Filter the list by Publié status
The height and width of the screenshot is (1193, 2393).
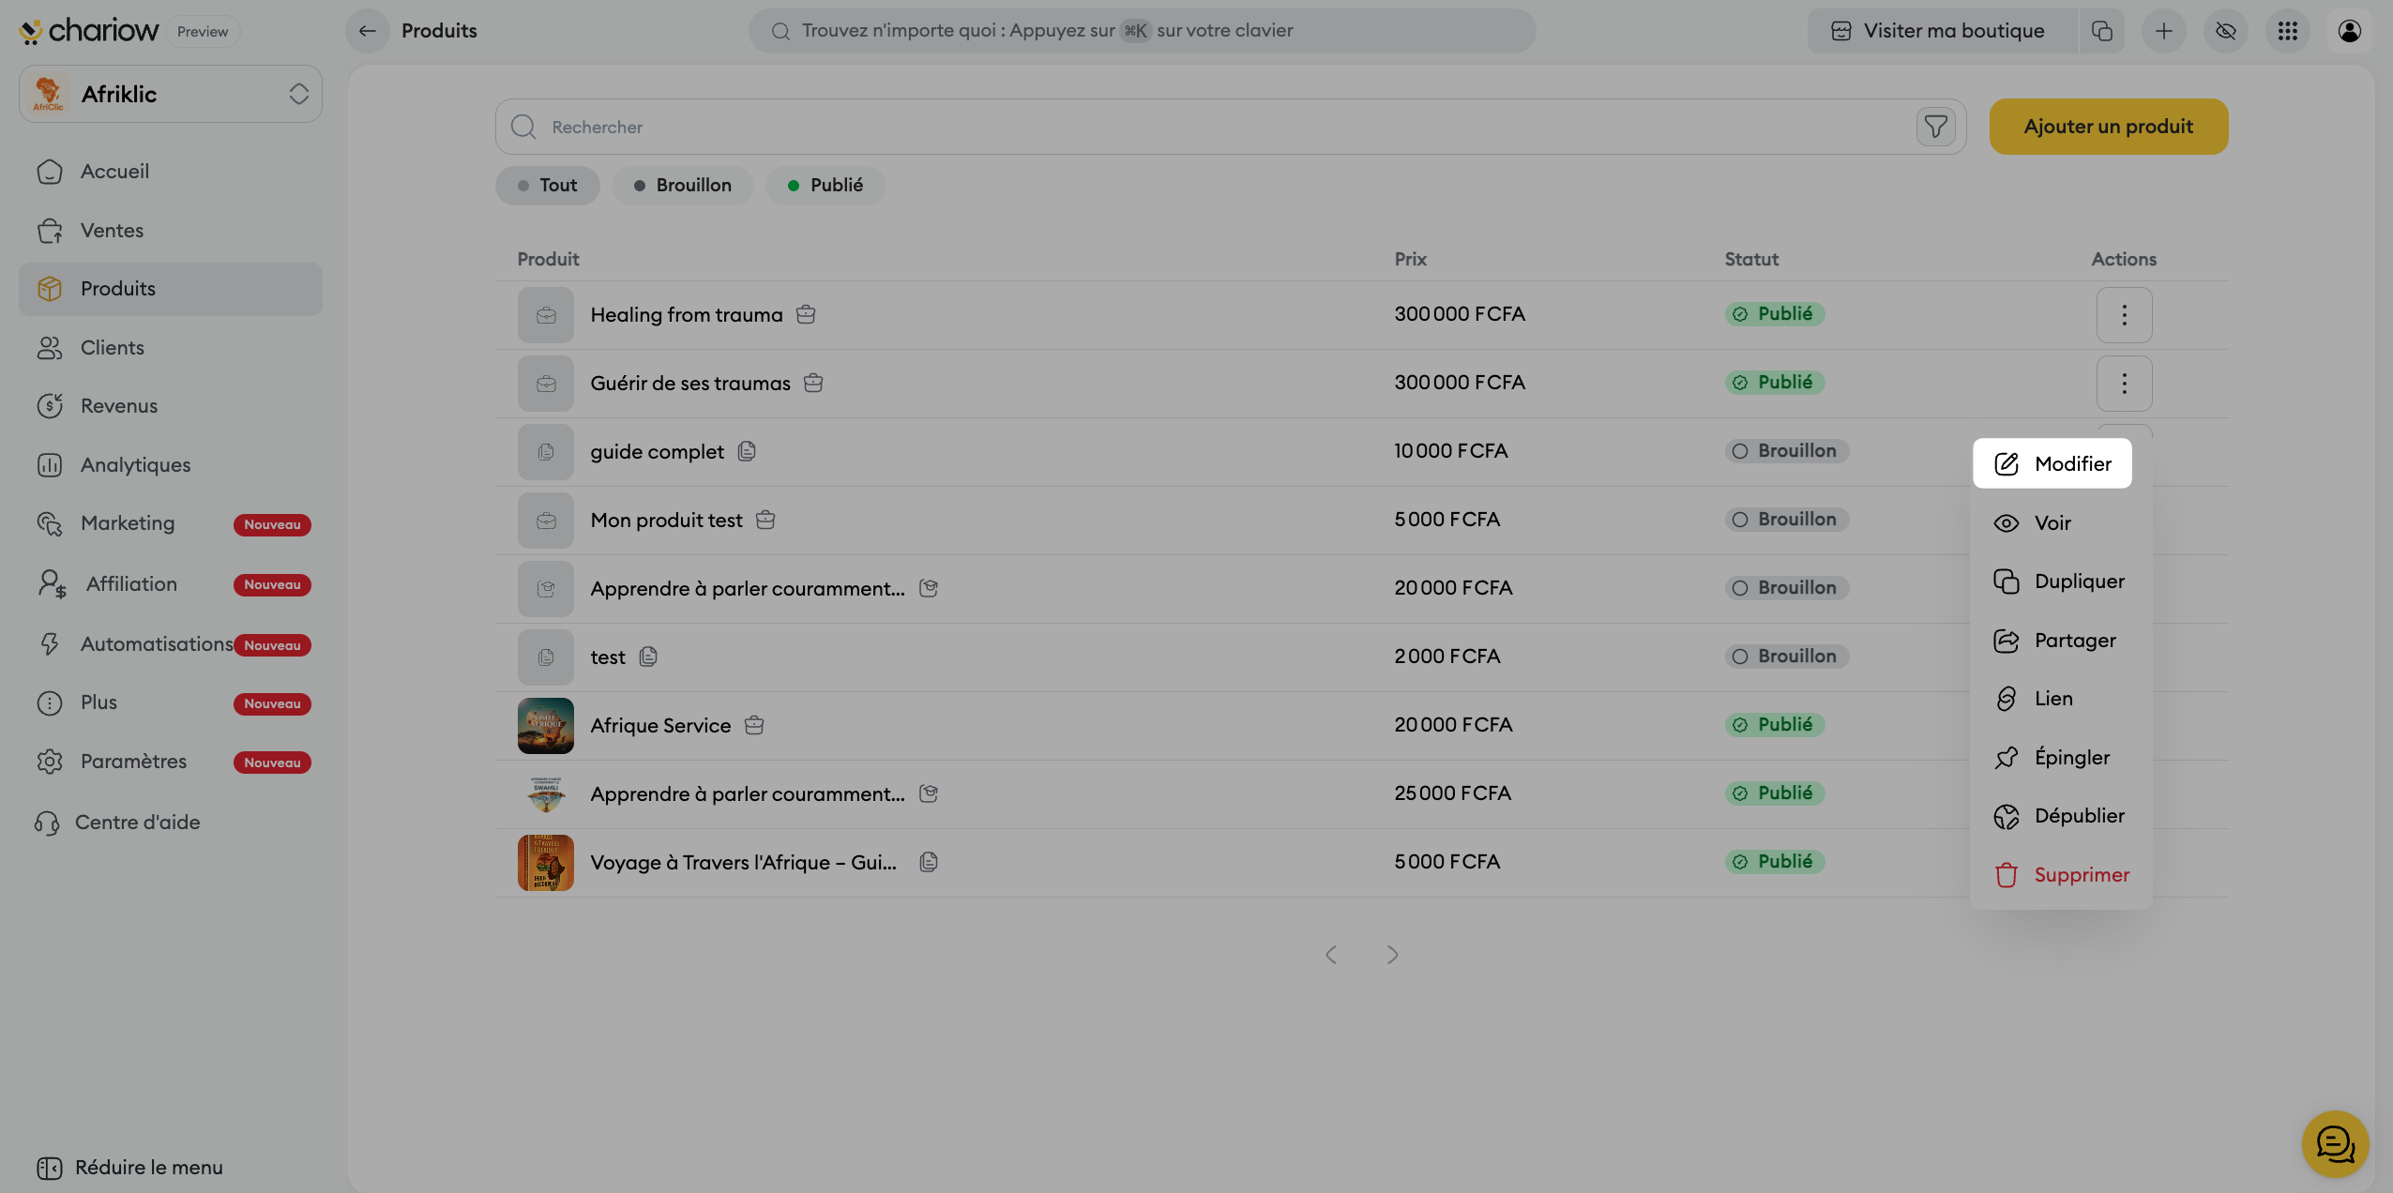tap(825, 186)
